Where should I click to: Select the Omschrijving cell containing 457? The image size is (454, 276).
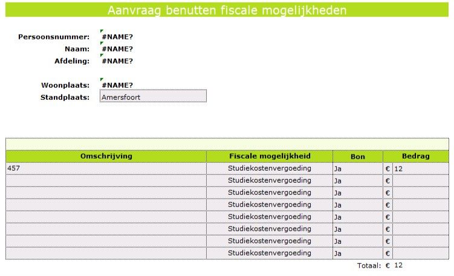106,169
